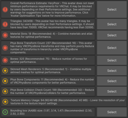Click the Texture Memory Usage message text
Image resolution: width=128 pixels, height=118 pixels.
[x=68, y=102]
